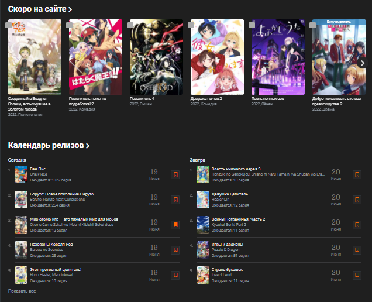
Task: Click minus icon on Песнь ночных сов poster
Action: 252,25
